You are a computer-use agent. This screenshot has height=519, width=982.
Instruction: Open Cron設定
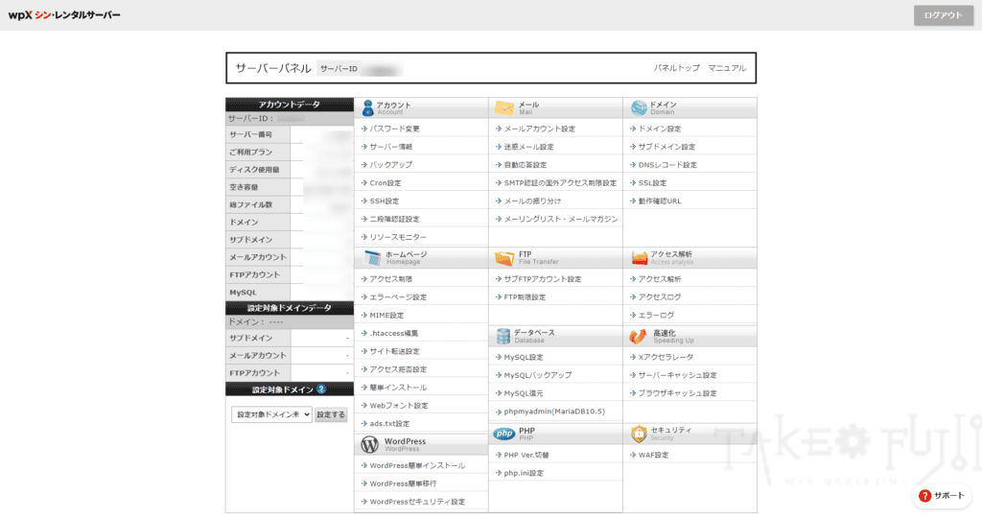[x=386, y=183]
